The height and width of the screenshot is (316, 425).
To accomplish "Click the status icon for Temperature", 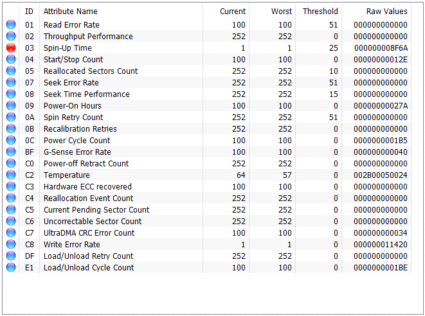I will pyautogui.click(x=11, y=175).
